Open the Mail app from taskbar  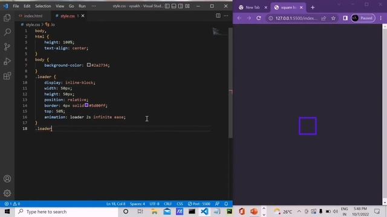pos(167,212)
